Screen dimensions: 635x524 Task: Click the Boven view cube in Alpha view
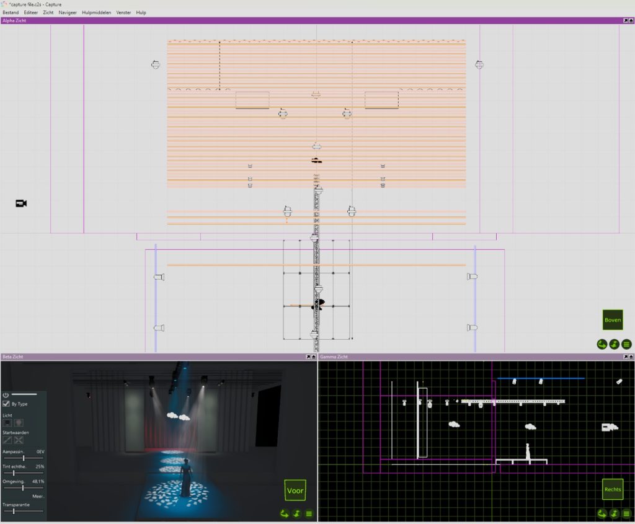tap(612, 320)
